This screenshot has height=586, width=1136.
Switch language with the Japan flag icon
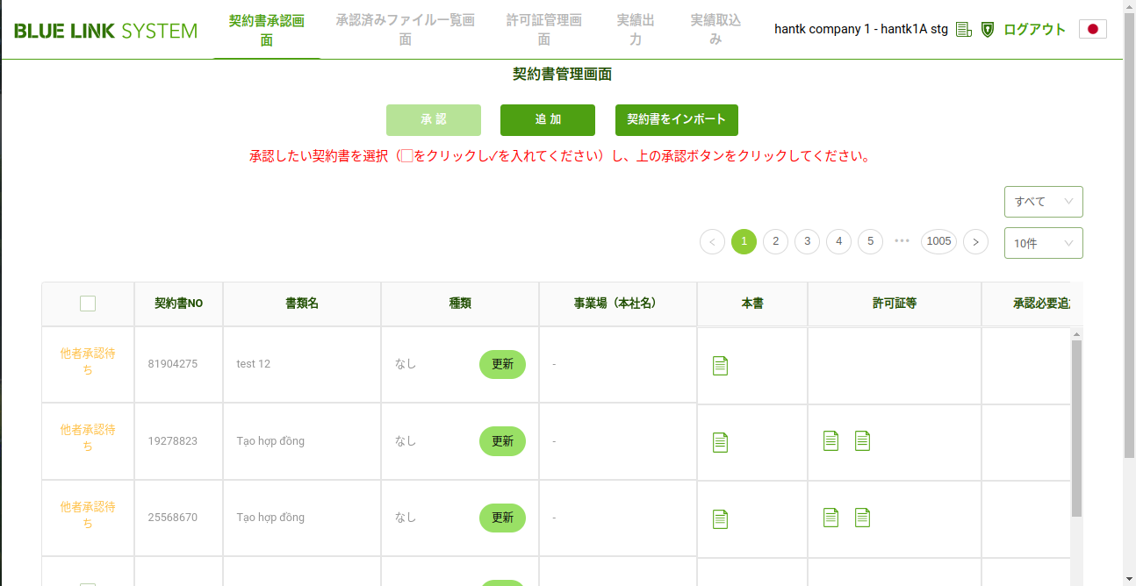coord(1093,29)
